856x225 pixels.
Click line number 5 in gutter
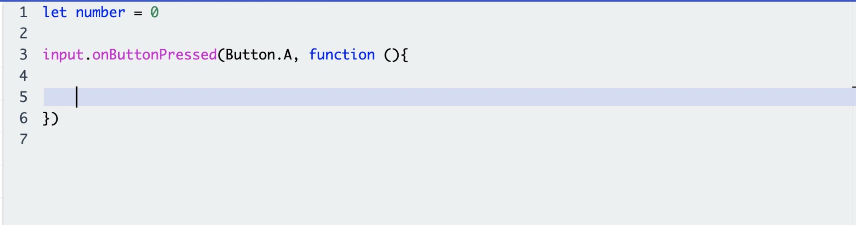(23, 97)
